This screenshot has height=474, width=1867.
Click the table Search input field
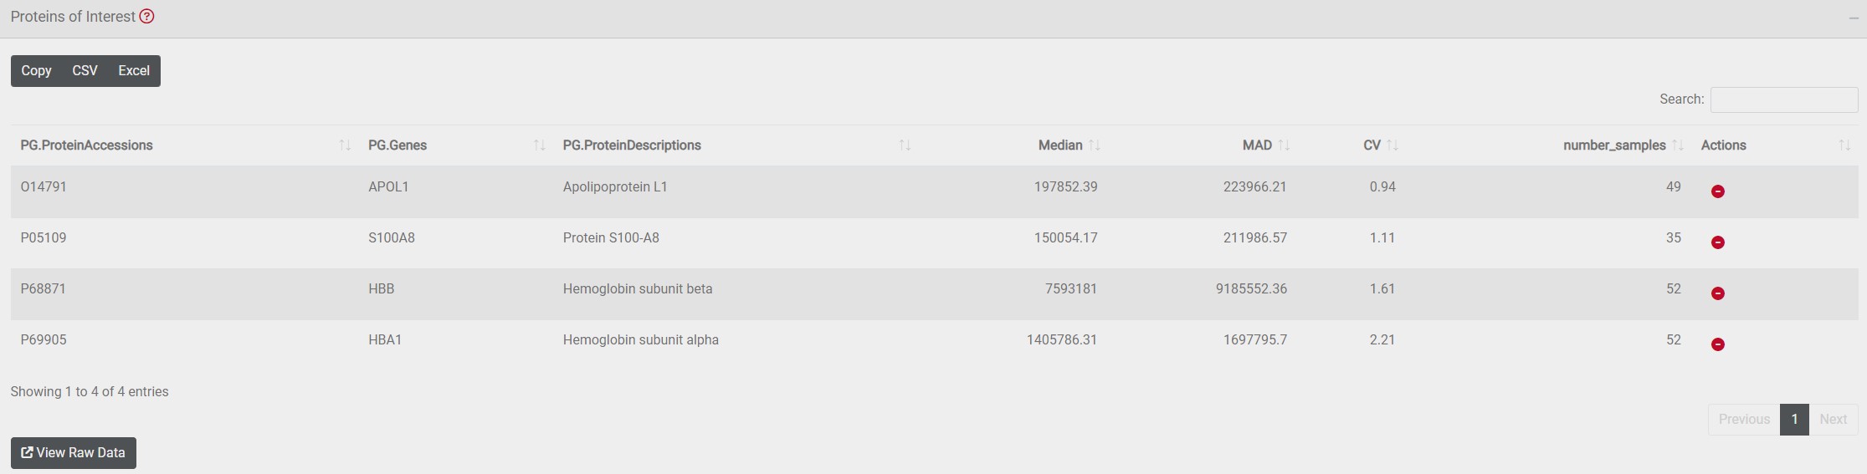[1783, 99]
